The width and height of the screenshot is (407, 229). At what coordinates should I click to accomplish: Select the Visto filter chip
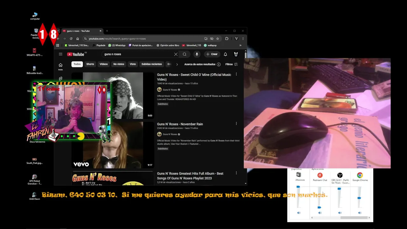pyautogui.click(x=133, y=64)
